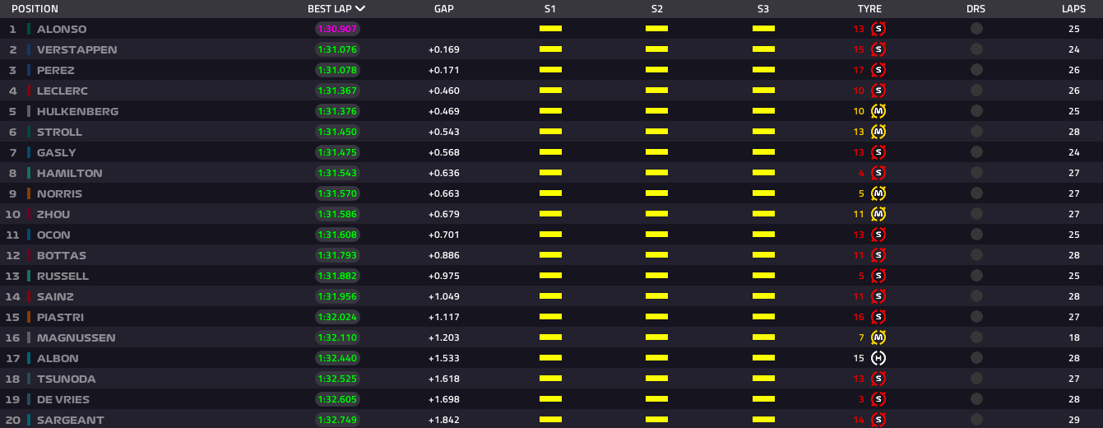The width and height of the screenshot is (1103, 428).
Task: Click Gasly's soft tyre icon
Action: (x=878, y=152)
